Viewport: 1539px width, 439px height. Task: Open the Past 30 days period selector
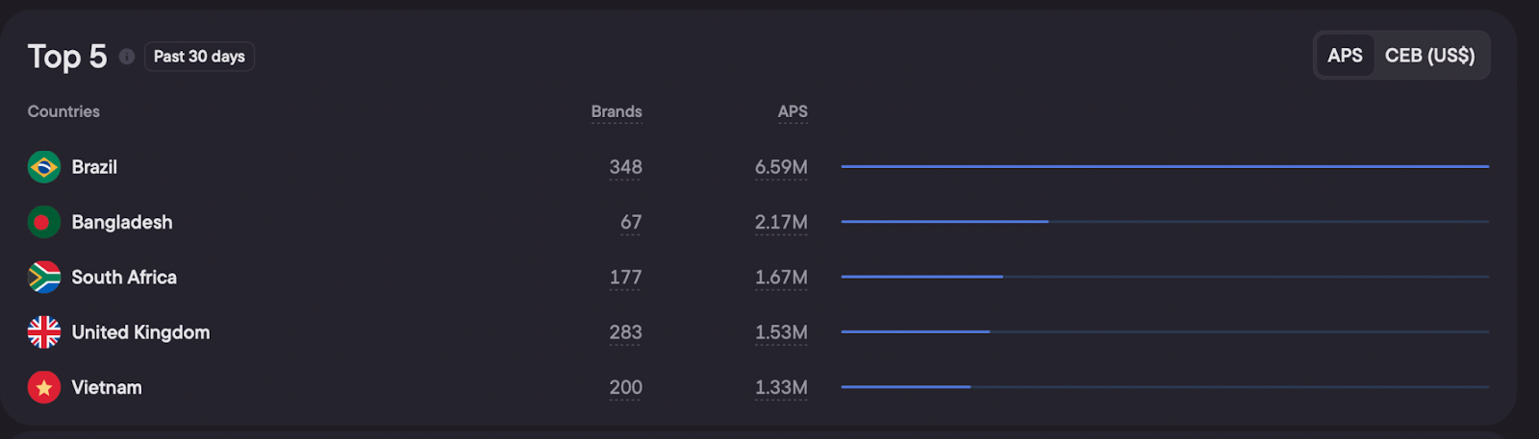[x=199, y=57]
